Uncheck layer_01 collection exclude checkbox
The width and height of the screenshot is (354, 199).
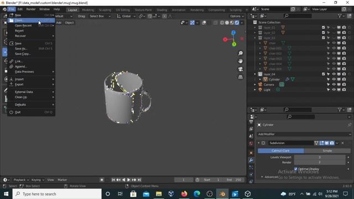[x=323, y=27]
